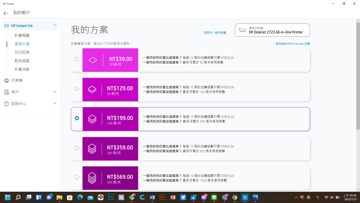
Task: Open 計畫活動 in the sidebar
Action: [22, 69]
